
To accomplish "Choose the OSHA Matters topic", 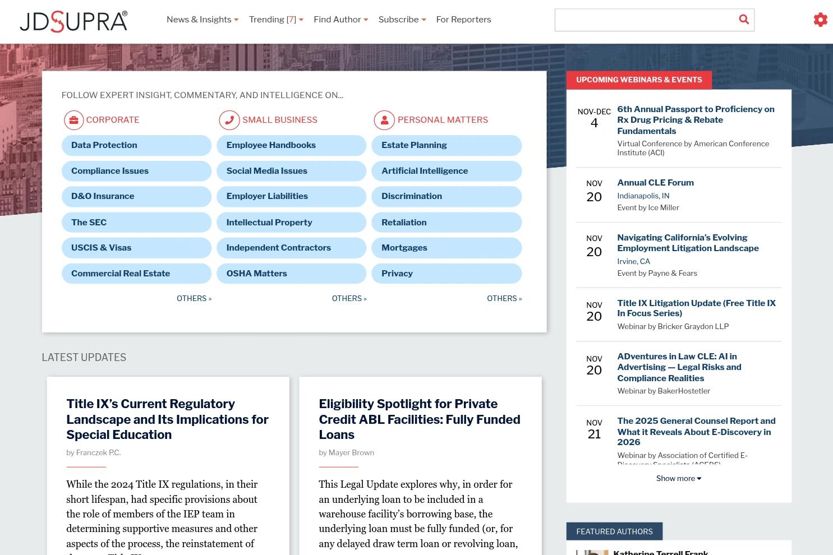I will pyautogui.click(x=292, y=274).
